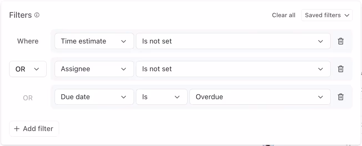This screenshot has height=146, width=362.
Task: Click the chevron arrow in the Overdue field
Action: (320, 97)
